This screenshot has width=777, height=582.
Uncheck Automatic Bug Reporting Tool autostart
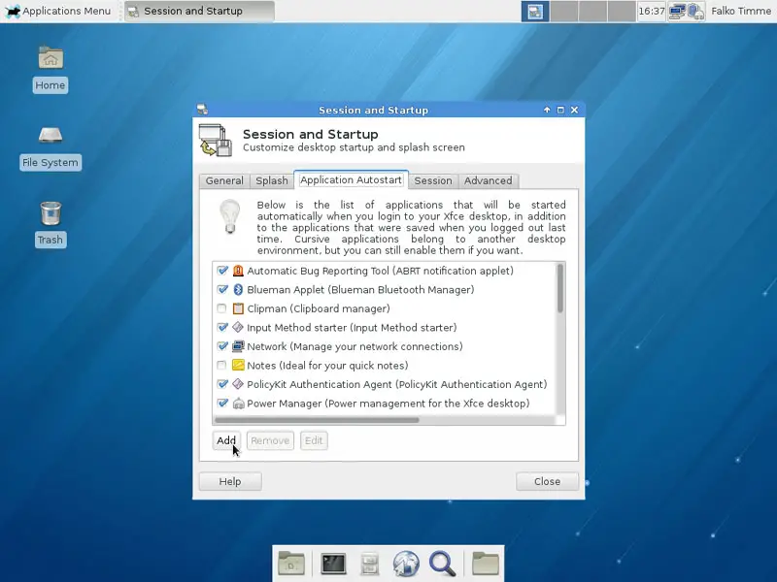[x=222, y=271]
